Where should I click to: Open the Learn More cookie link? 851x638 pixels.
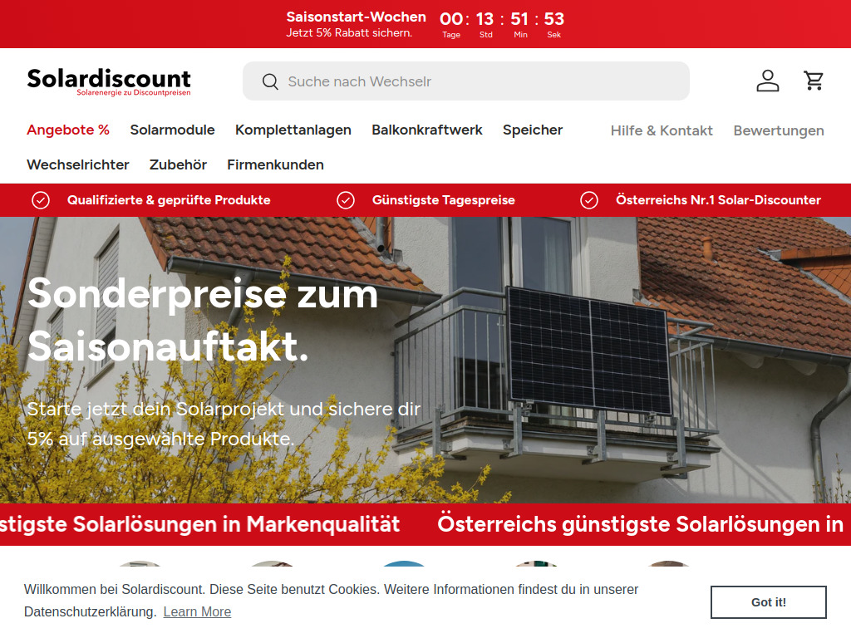point(196,611)
